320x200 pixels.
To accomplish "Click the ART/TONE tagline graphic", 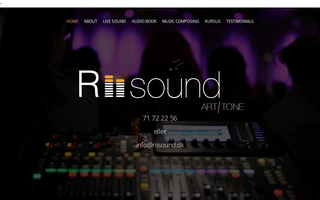I will pos(222,107).
